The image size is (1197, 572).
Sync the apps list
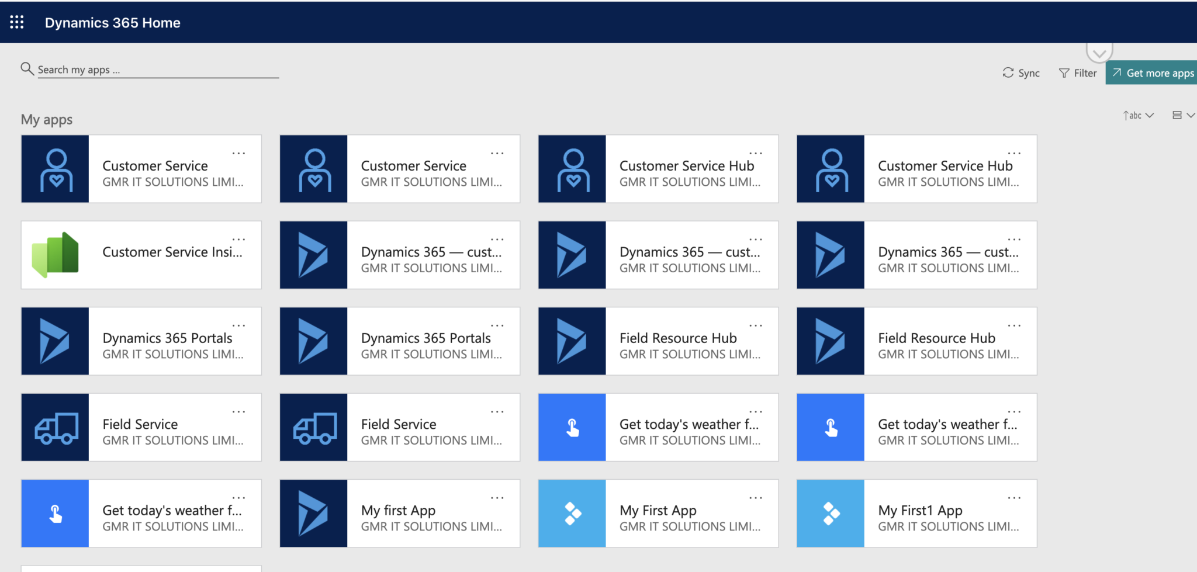click(x=1021, y=73)
